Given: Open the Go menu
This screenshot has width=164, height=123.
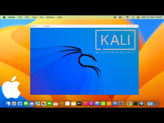Looking at the screenshot, I should pos(42,17).
